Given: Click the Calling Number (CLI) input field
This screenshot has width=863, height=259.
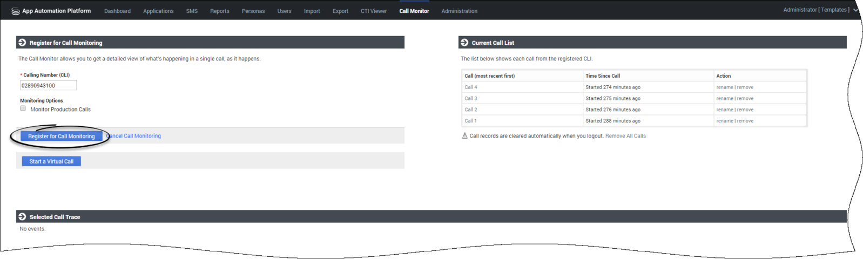Looking at the screenshot, I should [x=48, y=85].
